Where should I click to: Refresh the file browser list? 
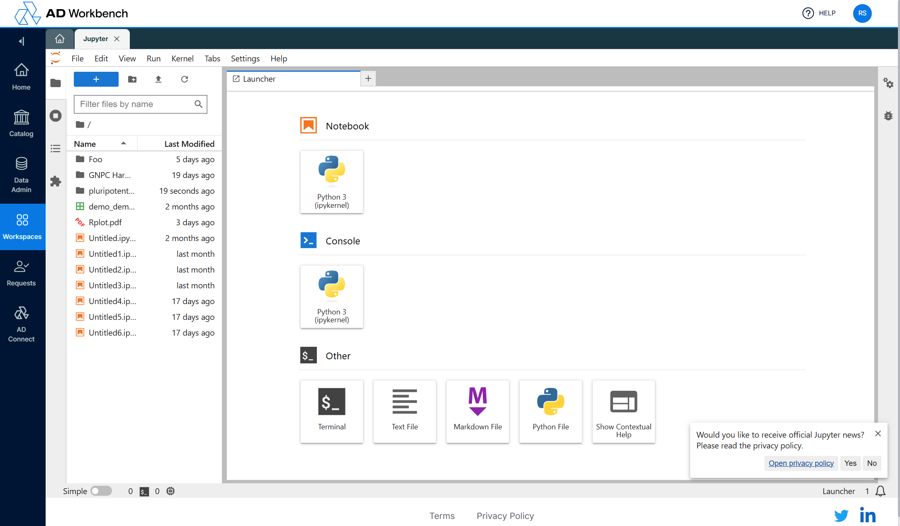point(185,79)
